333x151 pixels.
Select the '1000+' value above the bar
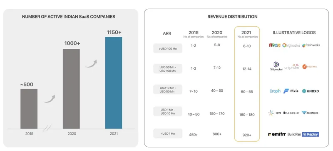[x=72, y=43]
